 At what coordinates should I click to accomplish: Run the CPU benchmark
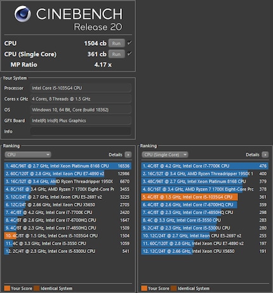click(x=116, y=43)
